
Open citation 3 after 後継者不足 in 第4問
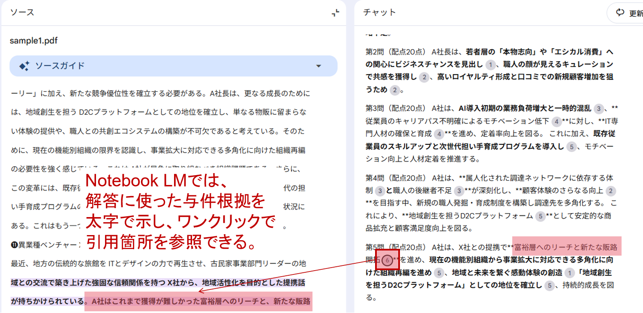(459, 191)
